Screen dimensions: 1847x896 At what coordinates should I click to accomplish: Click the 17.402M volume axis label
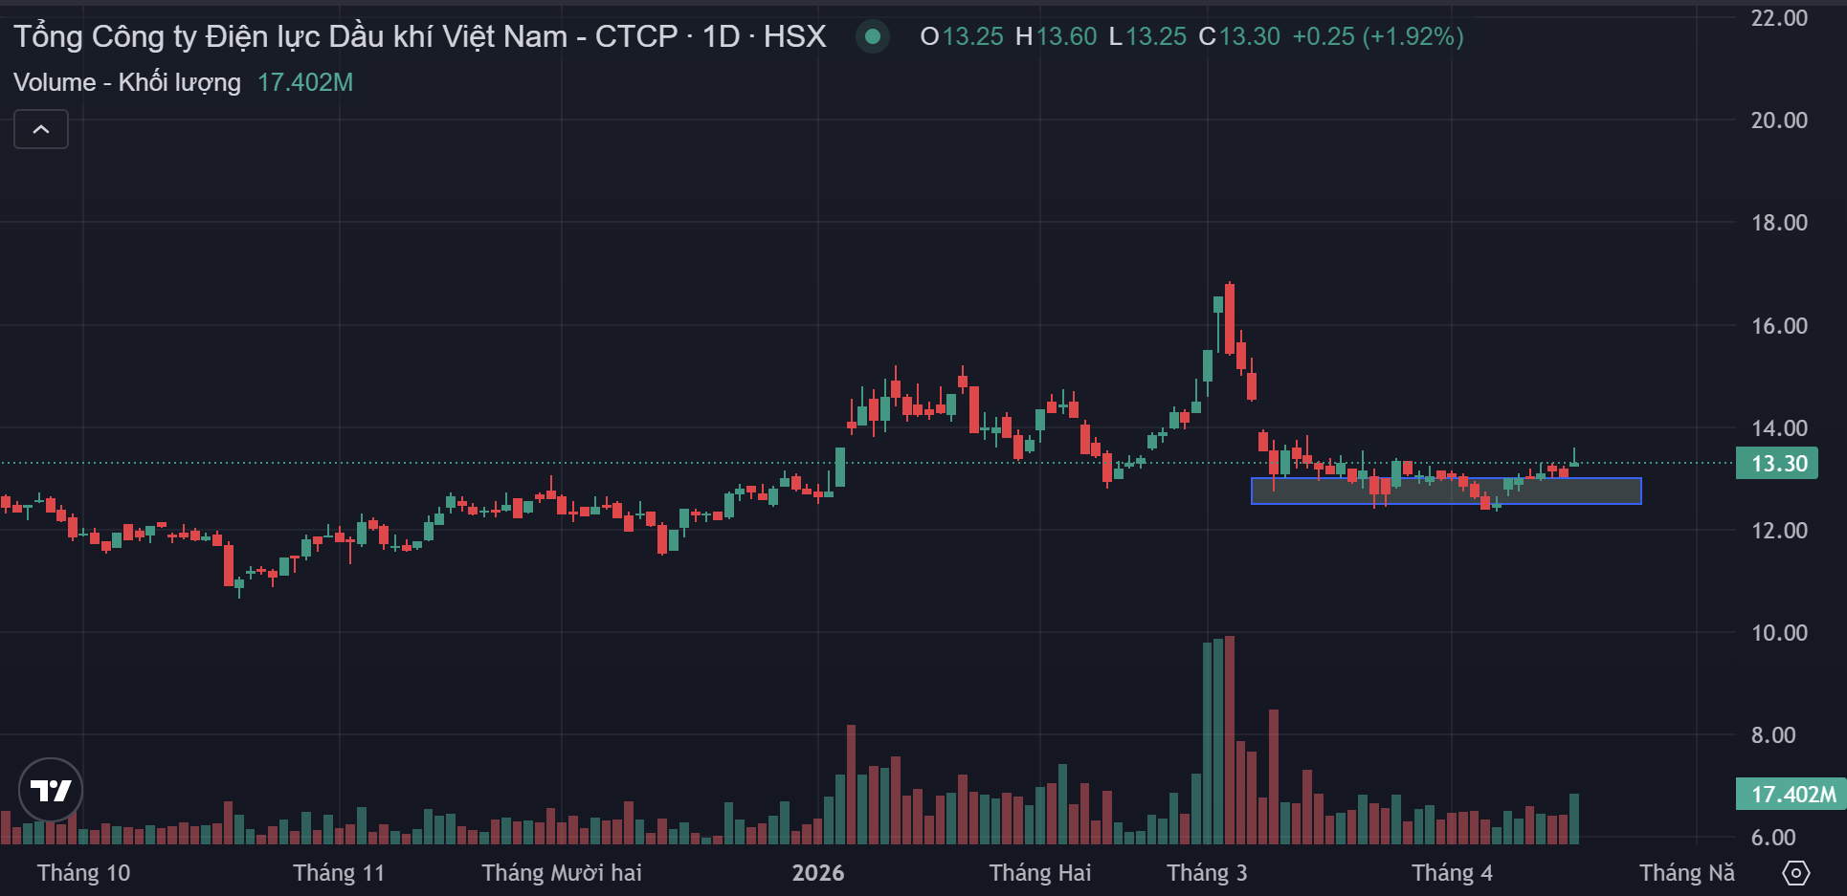(1791, 795)
